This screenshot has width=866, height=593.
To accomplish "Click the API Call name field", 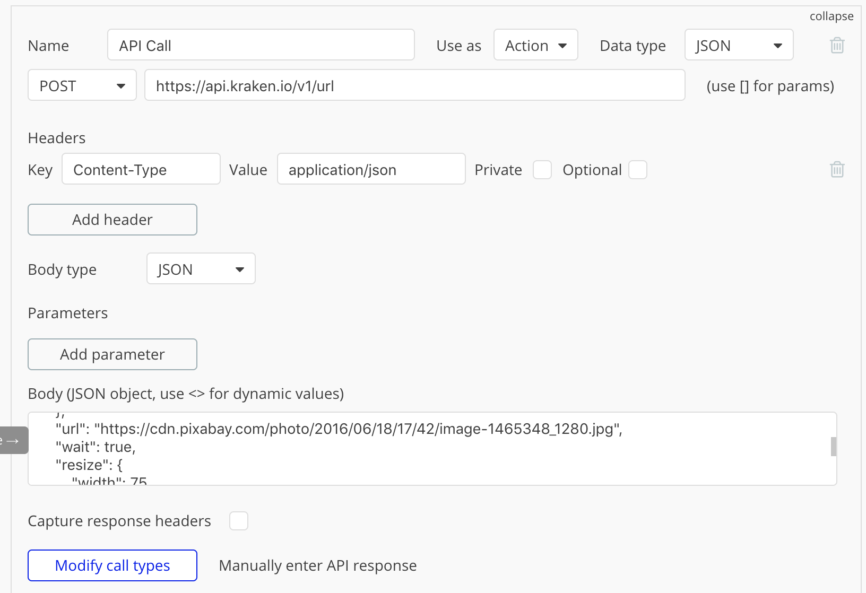I will pos(261,45).
